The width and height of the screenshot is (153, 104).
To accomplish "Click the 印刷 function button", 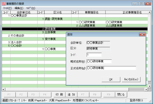I will [x=59, y=95].
